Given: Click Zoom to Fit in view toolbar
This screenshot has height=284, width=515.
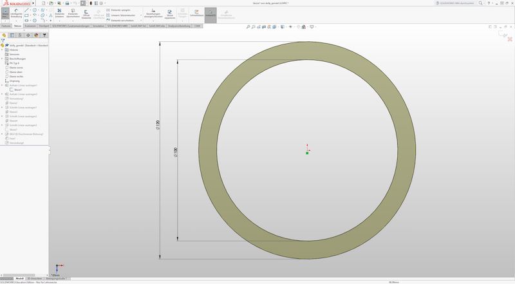Looking at the screenshot, I should pos(248,26).
